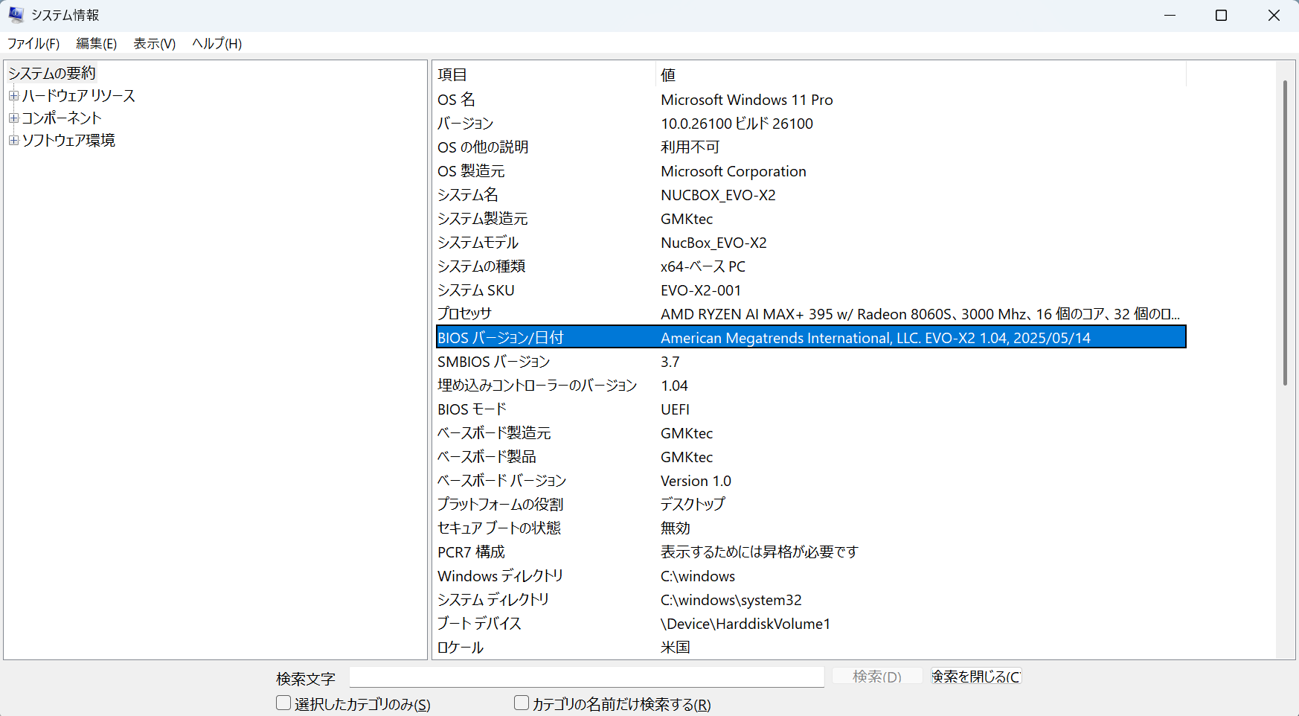The image size is (1299, 716).
Task: Click the 項目 column header
Action: [x=545, y=75]
